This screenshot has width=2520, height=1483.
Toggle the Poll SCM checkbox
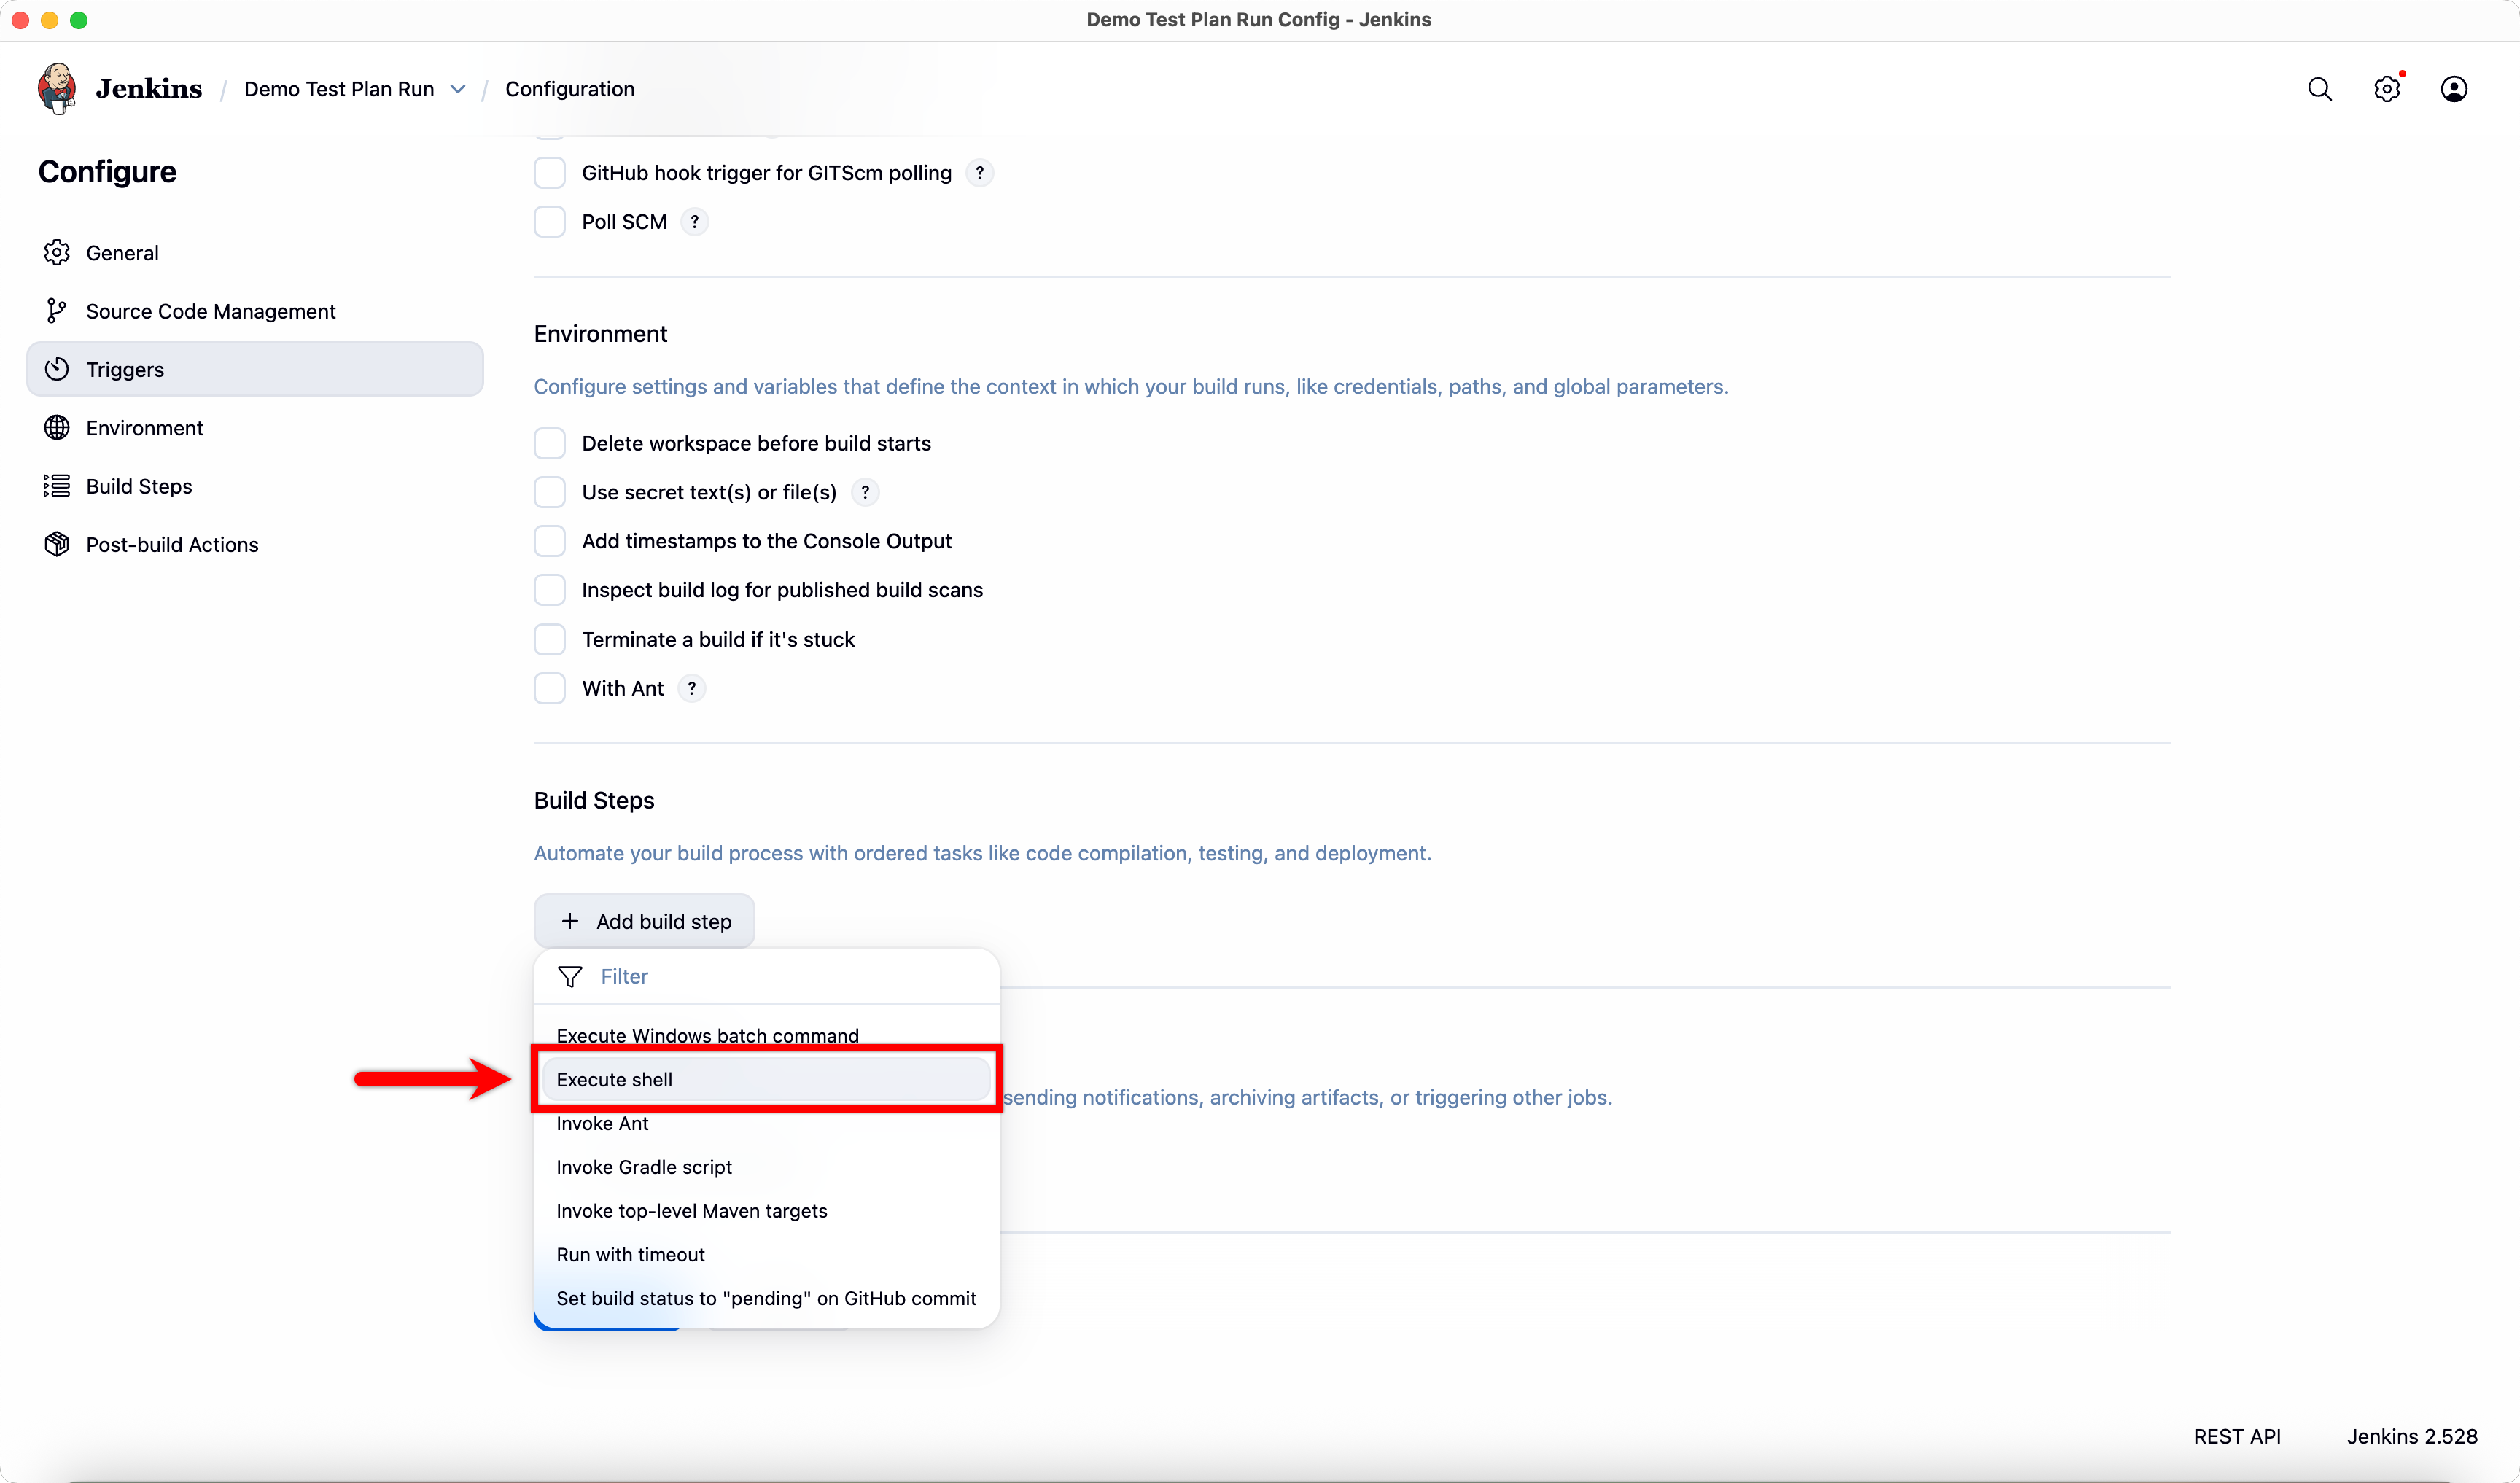click(549, 222)
